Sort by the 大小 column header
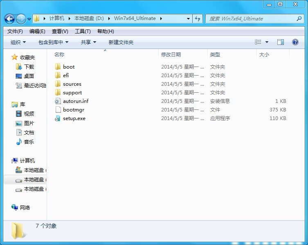 click(x=264, y=55)
